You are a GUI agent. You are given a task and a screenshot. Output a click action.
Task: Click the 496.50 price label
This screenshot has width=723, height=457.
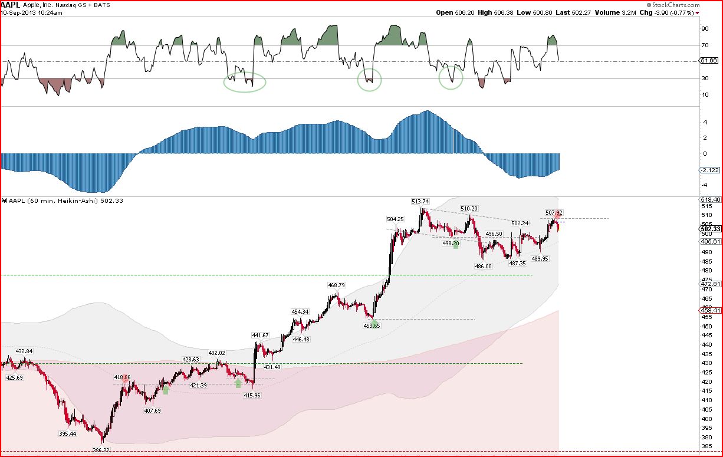(x=494, y=234)
